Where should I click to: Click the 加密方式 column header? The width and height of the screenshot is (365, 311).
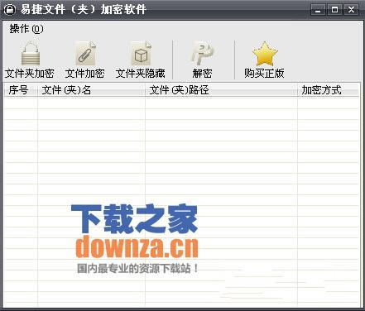pyautogui.click(x=329, y=90)
